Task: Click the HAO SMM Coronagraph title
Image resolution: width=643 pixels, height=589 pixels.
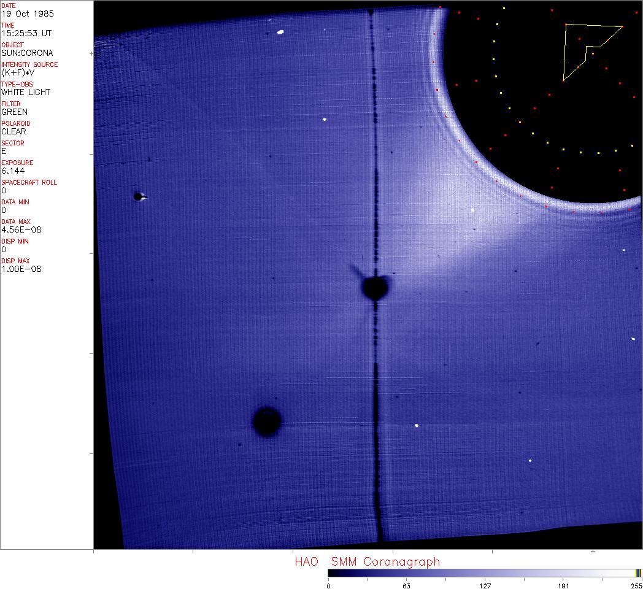Action: pos(367,562)
